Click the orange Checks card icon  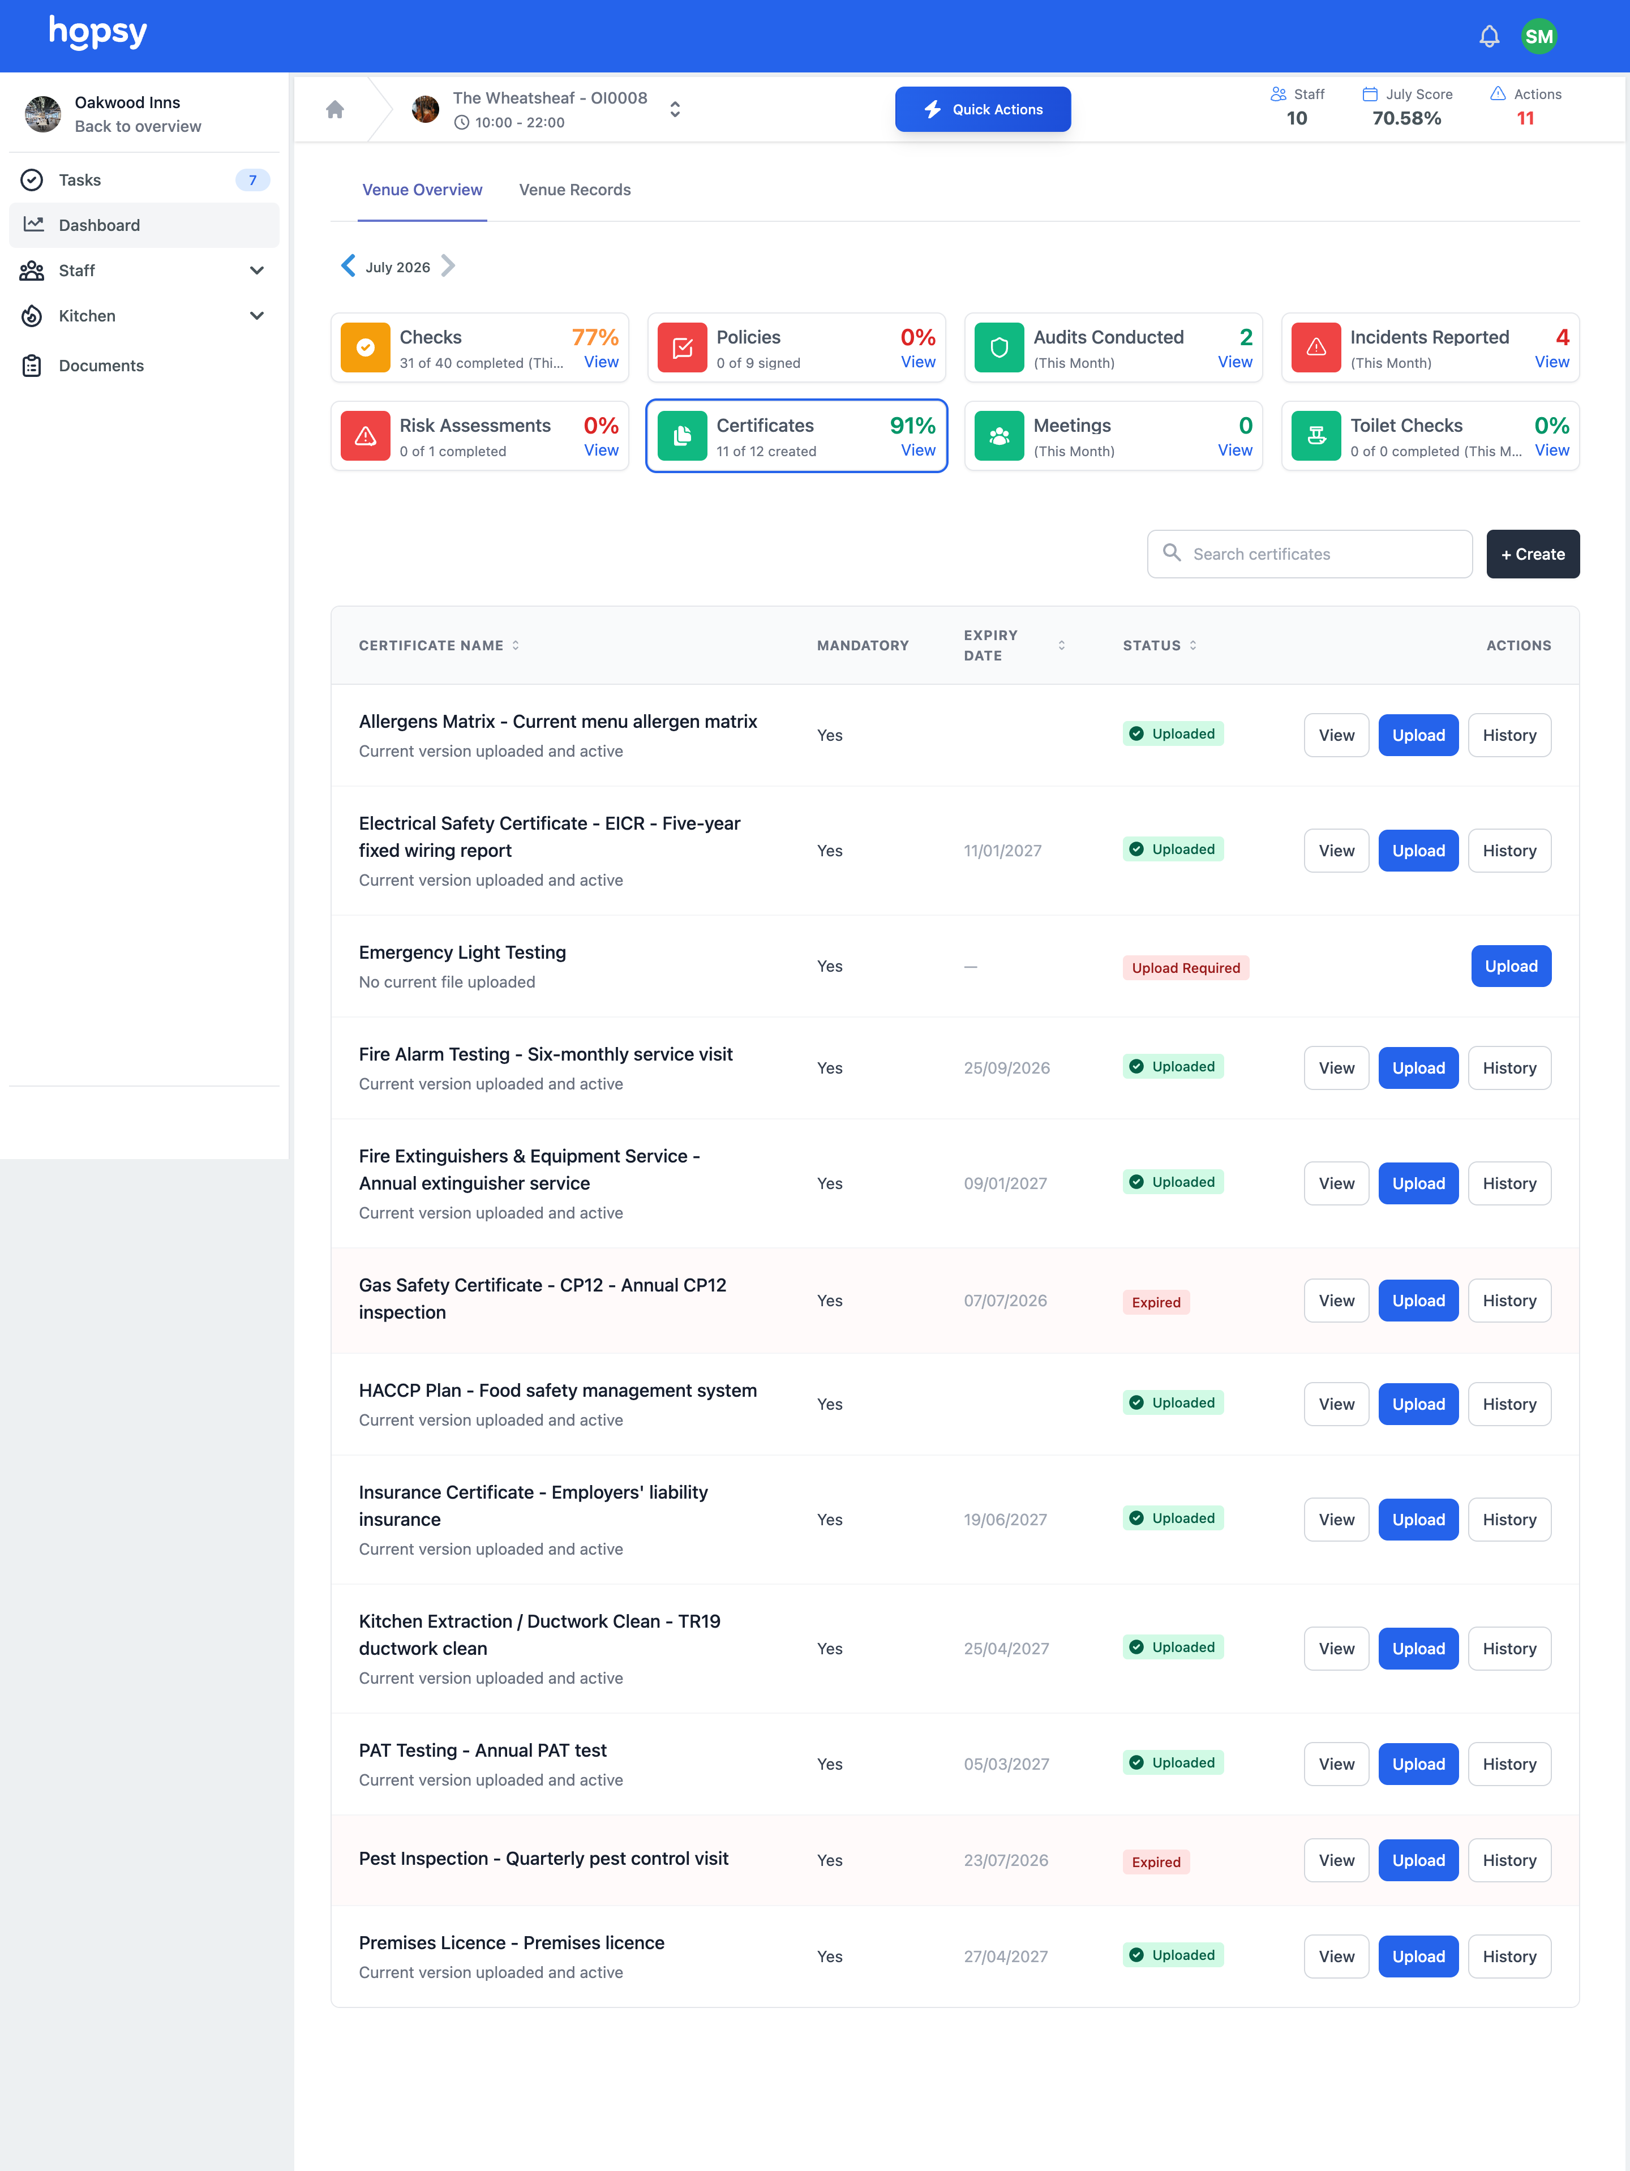pyautogui.click(x=365, y=347)
